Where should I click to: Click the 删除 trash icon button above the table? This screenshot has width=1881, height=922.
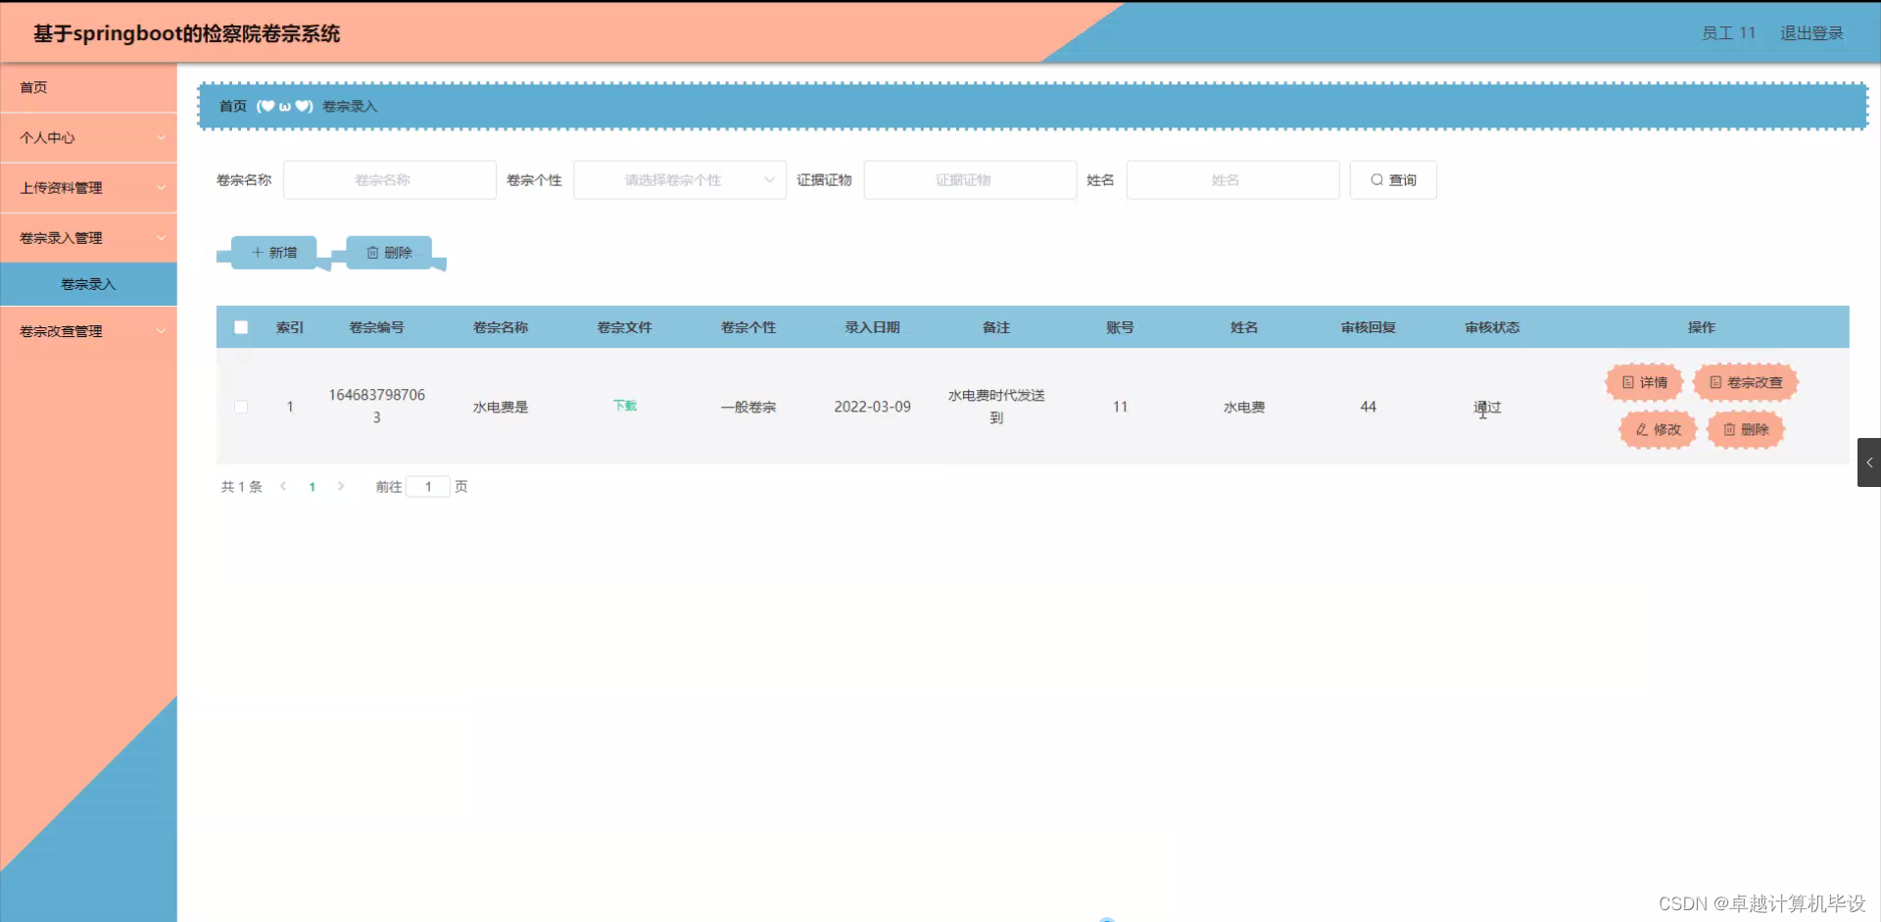[x=373, y=252]
